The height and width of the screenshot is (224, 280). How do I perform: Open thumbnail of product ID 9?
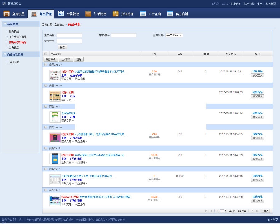click(55, 159)
